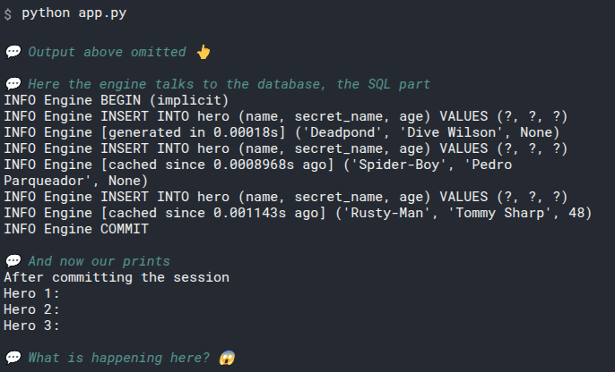This screenshot has height=372, width=615.
Task: Click the "INFO Engine BEGIN (implicit)" log line
Action: pos(117,100)
